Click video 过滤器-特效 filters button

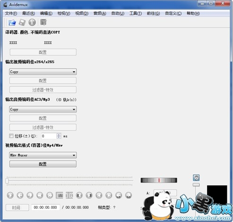tap(43, 90)
